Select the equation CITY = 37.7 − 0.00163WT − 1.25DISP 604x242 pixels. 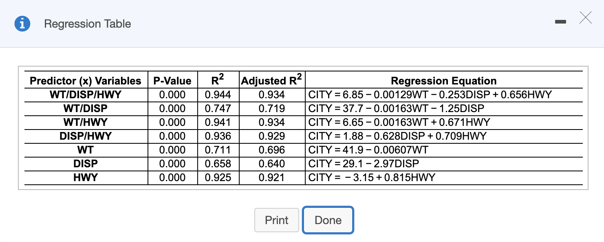[x=397, y=108]
